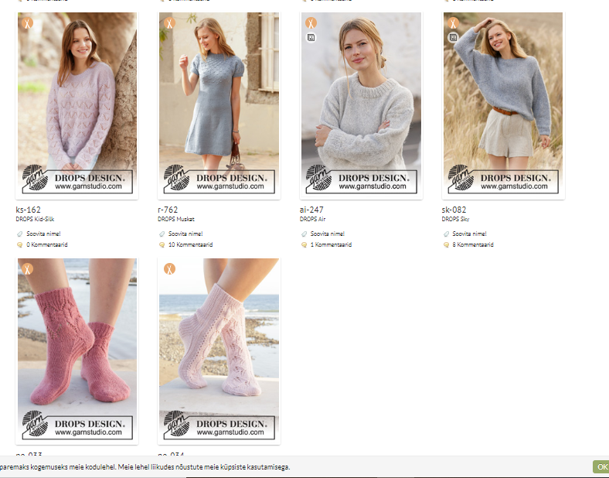Click the tag icon under sk-082
This screenshot has width=609, height=478.
pos(446,234)
